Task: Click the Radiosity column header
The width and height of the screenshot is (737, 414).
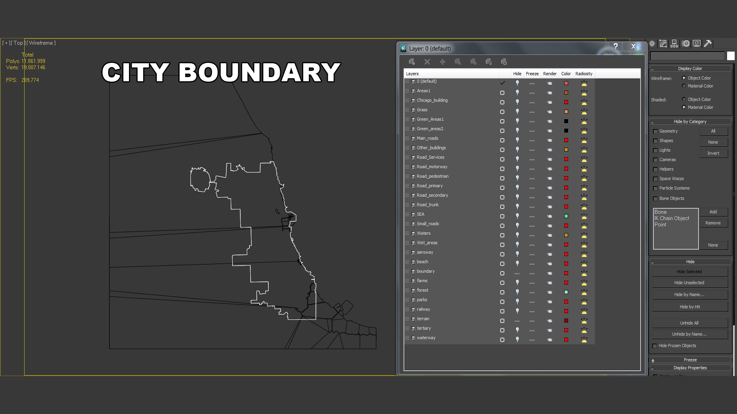Action: 583,74
